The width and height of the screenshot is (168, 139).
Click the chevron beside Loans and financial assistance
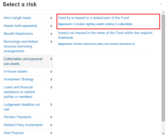[51, 88]
